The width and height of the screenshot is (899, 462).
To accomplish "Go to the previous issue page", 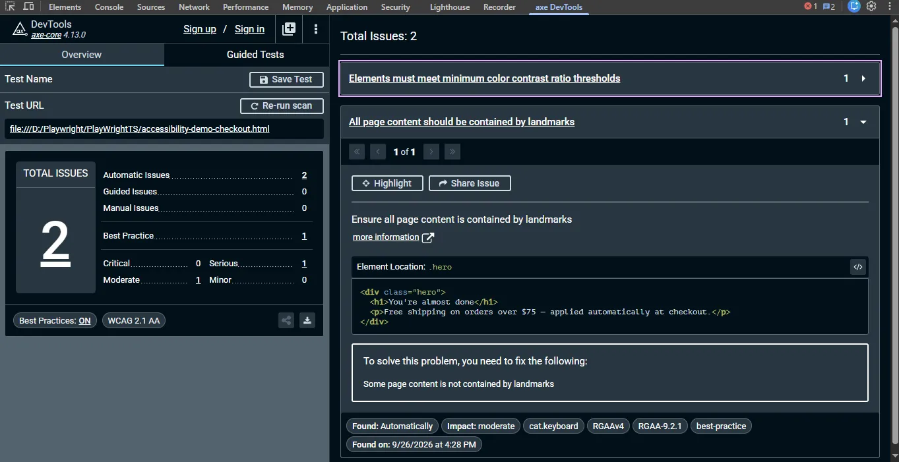I will 378,152.
